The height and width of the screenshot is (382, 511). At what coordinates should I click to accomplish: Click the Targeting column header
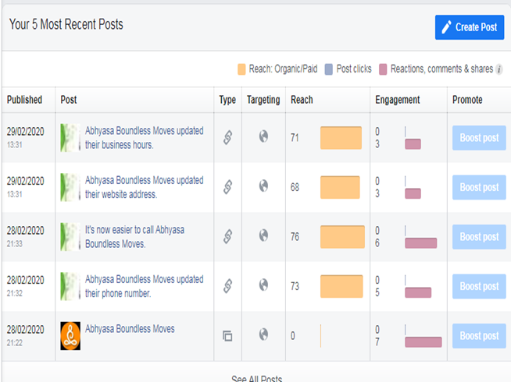(263, 100)
